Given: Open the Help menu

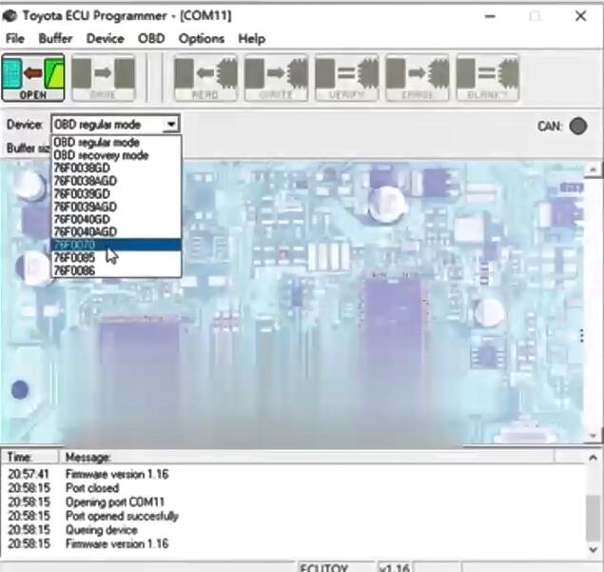Looking at the screenshot, I should [251, 38].
